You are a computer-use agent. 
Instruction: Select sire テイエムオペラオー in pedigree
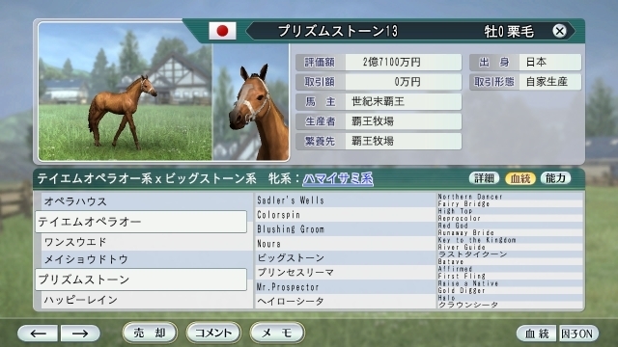pos(141,222)
